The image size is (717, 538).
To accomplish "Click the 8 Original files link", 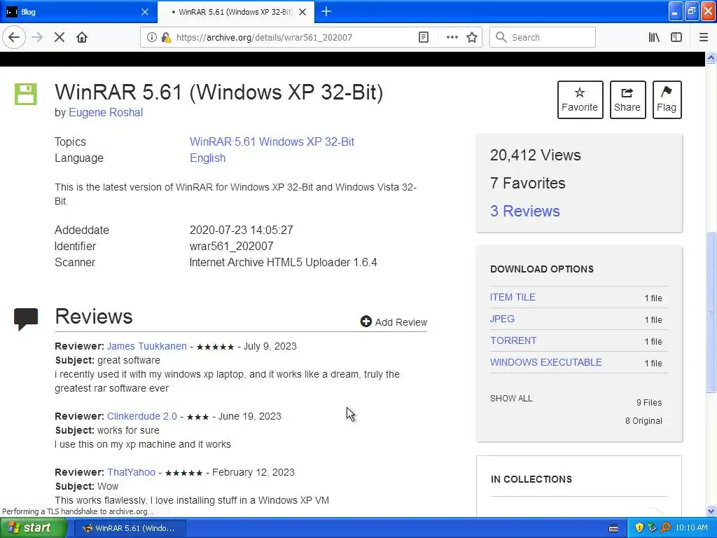I will 643,421.
